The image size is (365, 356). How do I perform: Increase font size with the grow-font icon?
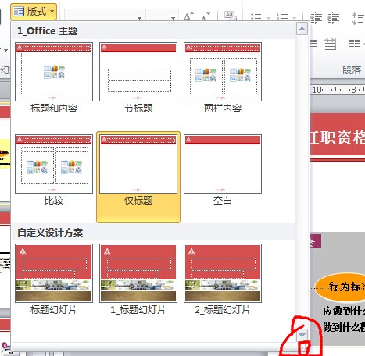point(188,16)
